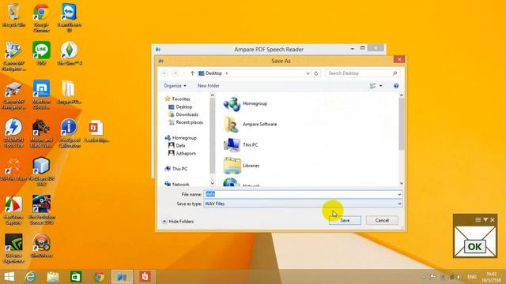The height and width of the screenshot is (284, 506).
Task: Create a New folder
Action: click(x=208, y=86)
